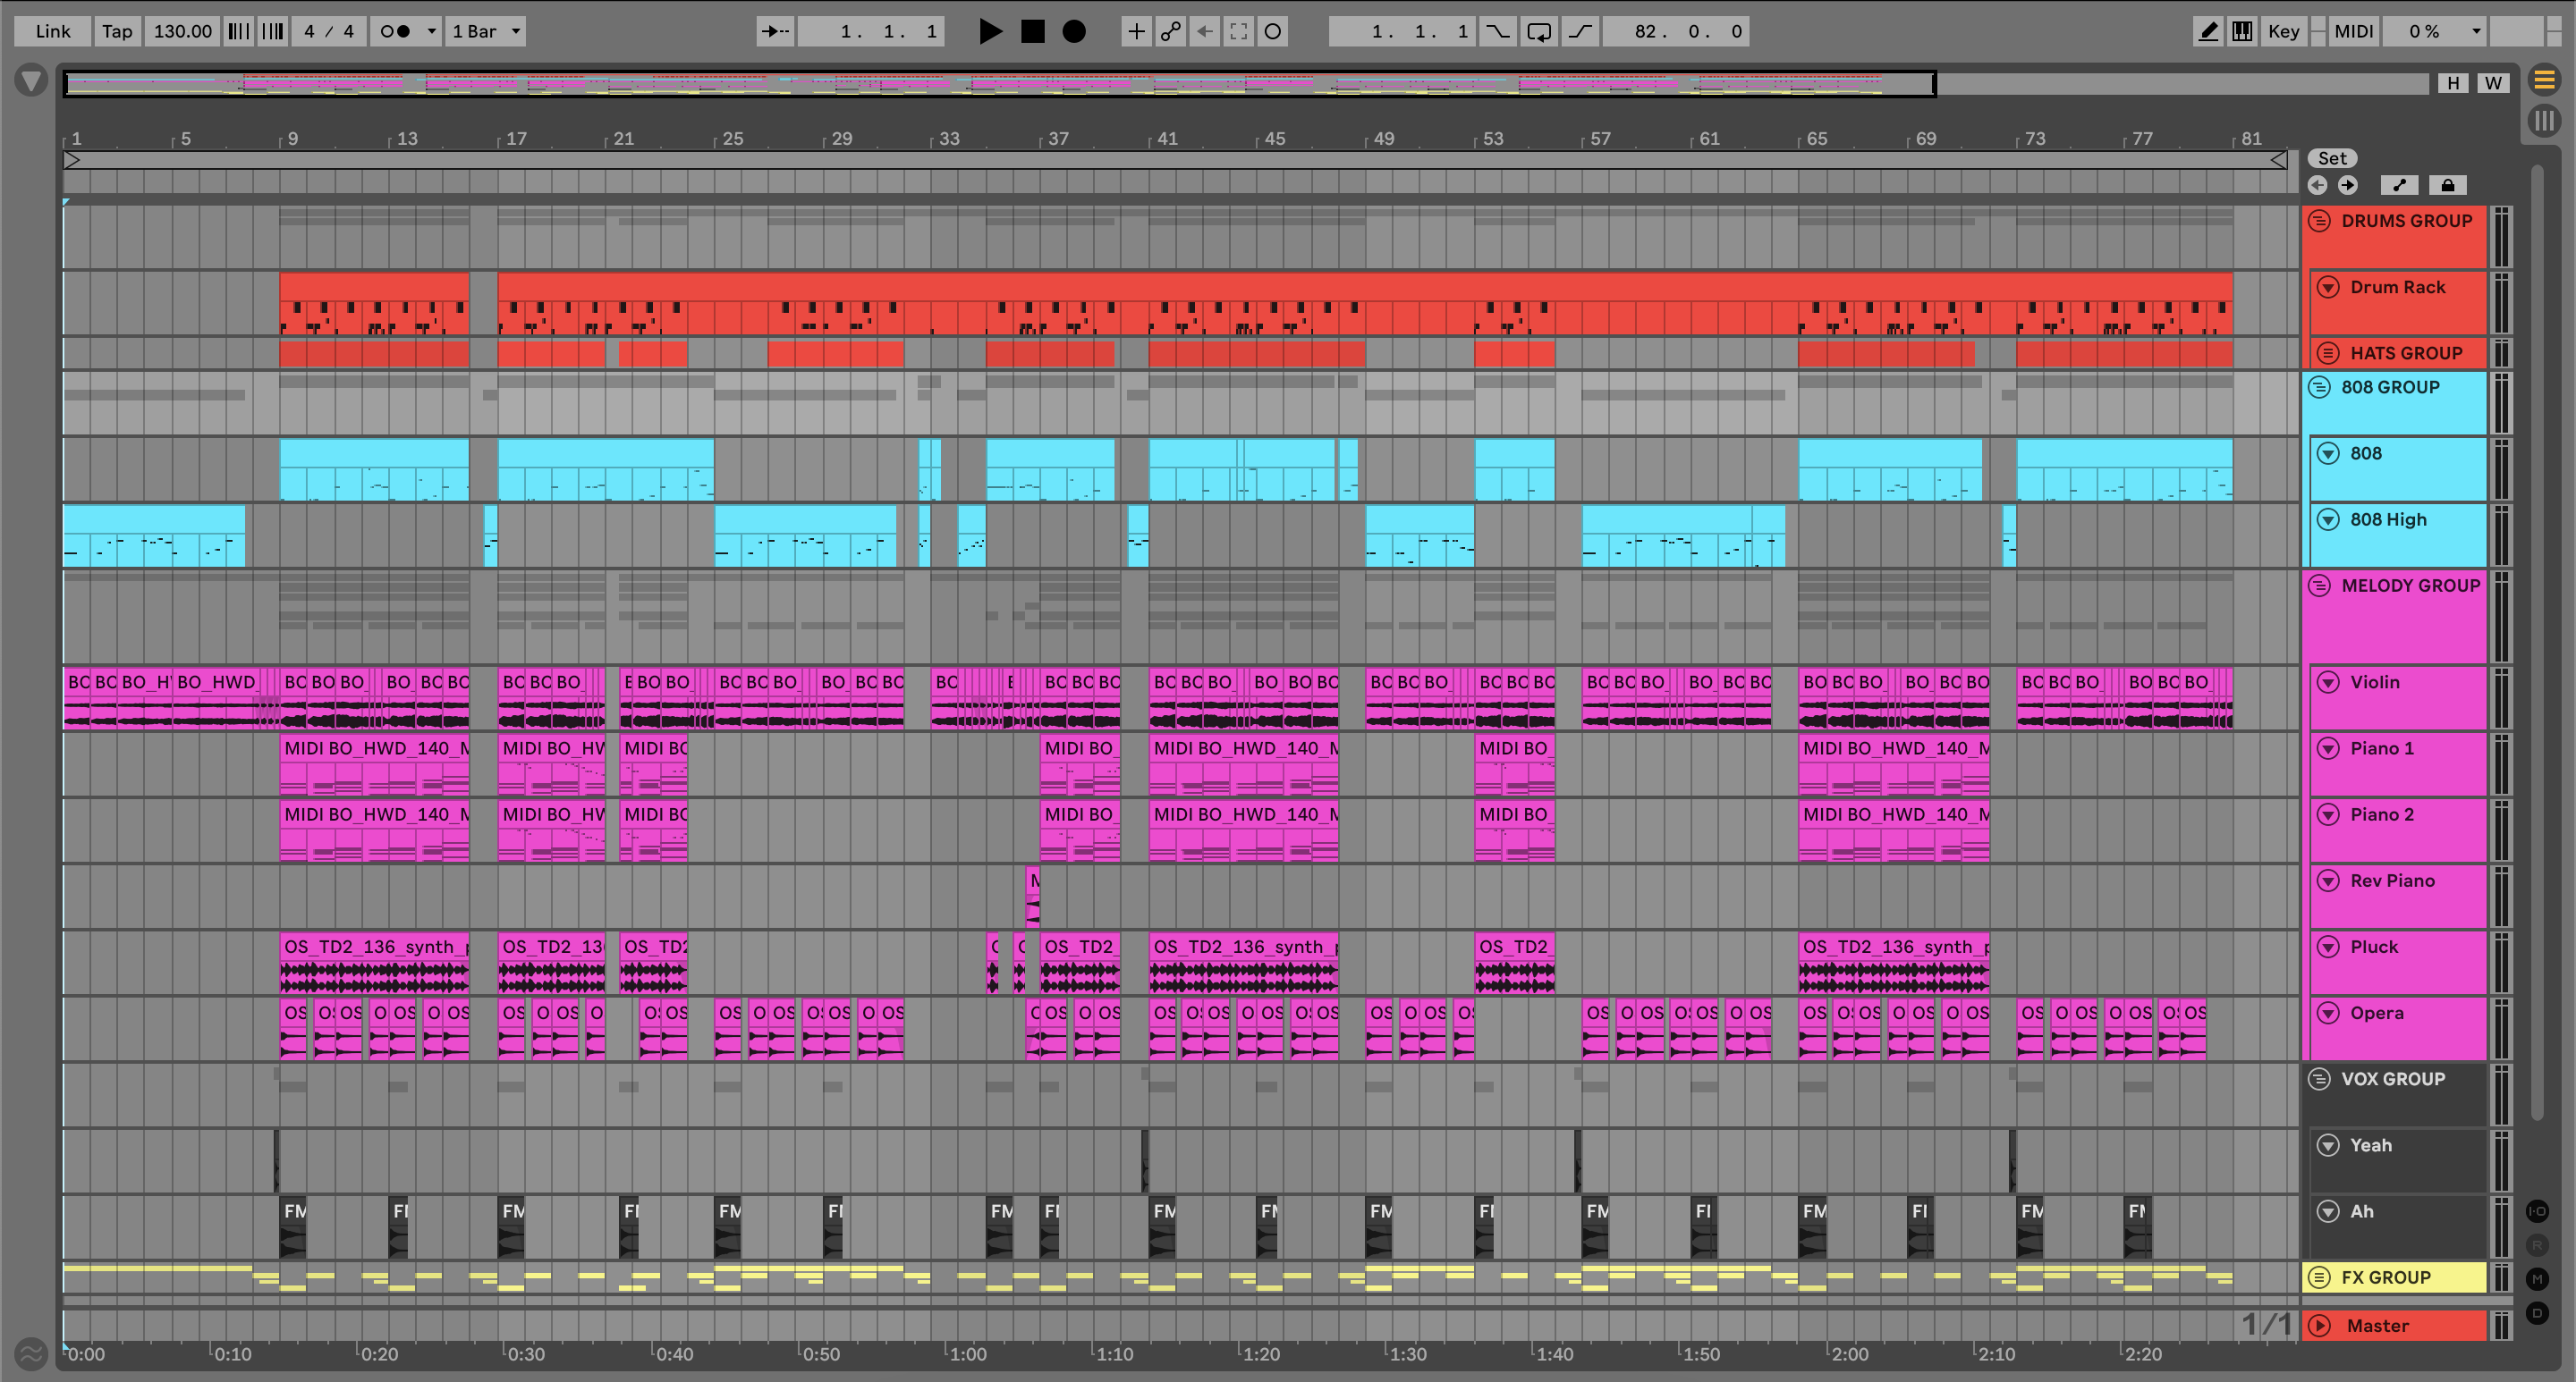2576x1382 pixels.
Task: Fold the Violin track
Action: [2328, 681]
